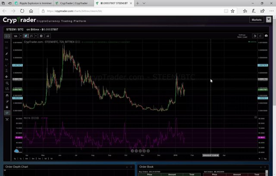Open a new browser tab

click(138, 3)
